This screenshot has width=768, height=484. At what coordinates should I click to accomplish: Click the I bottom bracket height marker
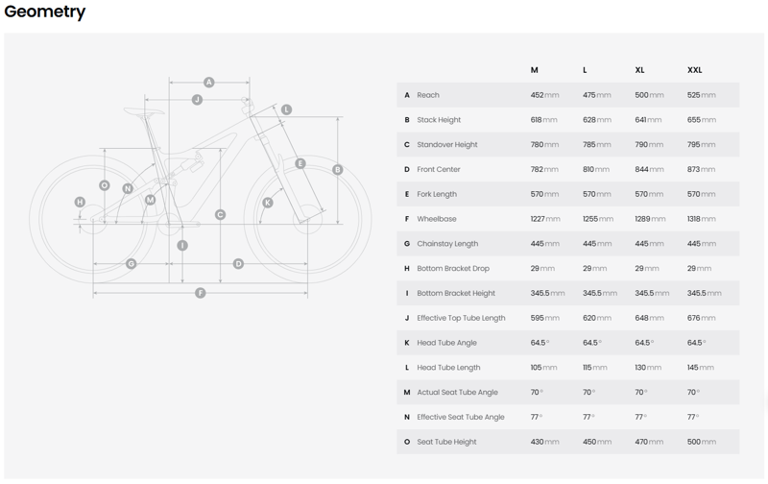click(182, 246)
